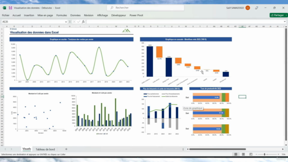
Task: Click row header 1
Action: point(2,29)
